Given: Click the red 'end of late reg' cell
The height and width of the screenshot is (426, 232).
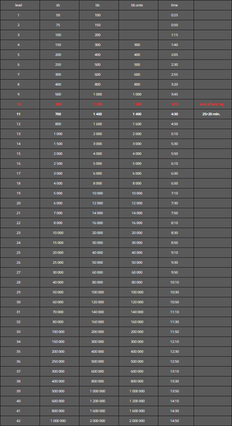Looking at the screenshot, I should click(213, 104).
